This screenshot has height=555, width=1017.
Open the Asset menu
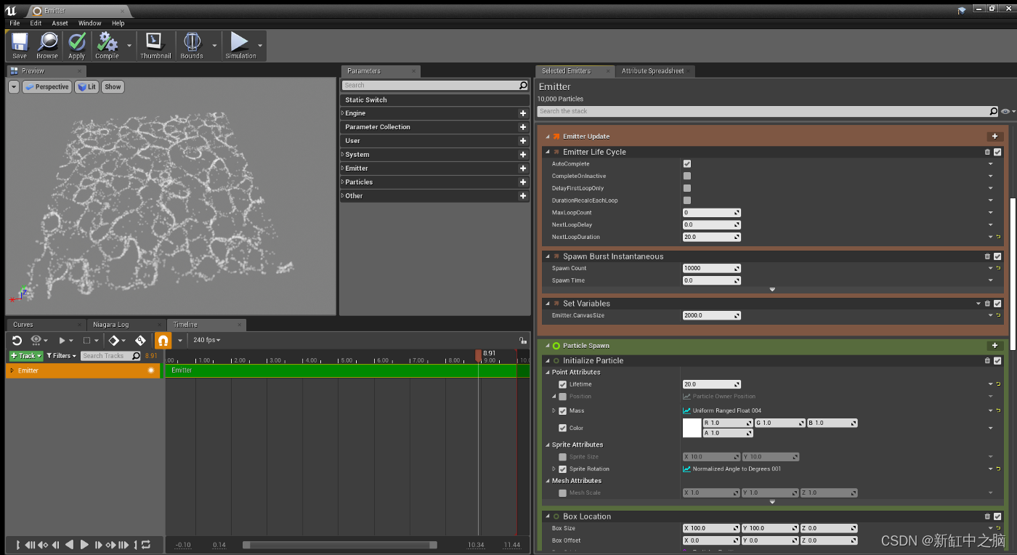(x=60, y=23)
